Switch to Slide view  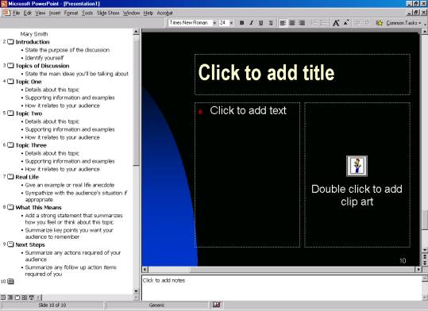point(17,298)
